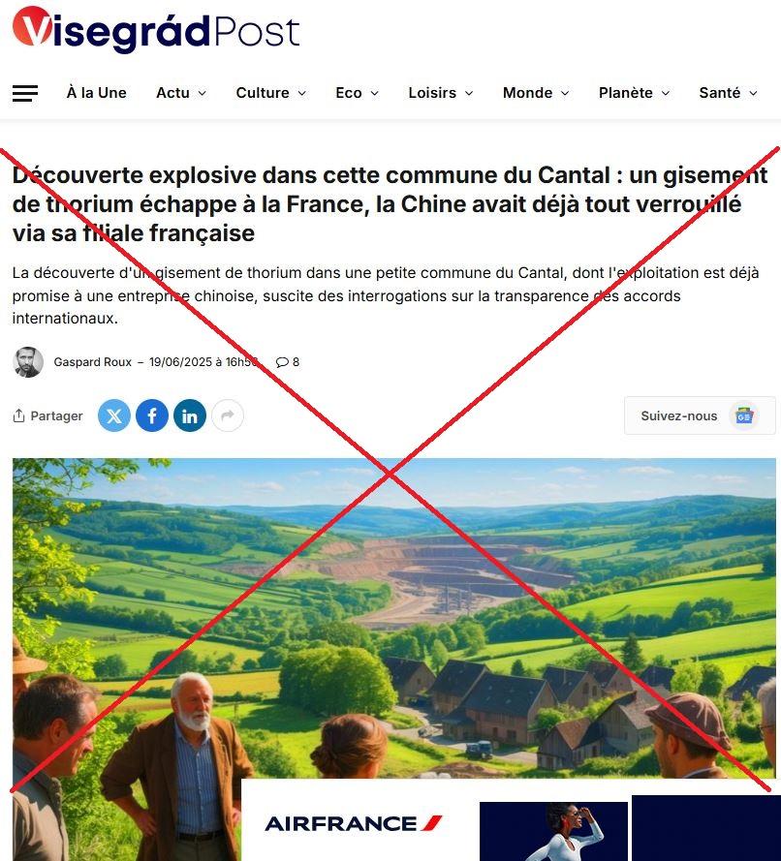Image resolution: width=781 pixels, height=861 pixels.
Task: Click the Partager upload icon
Action: [18, 415]
